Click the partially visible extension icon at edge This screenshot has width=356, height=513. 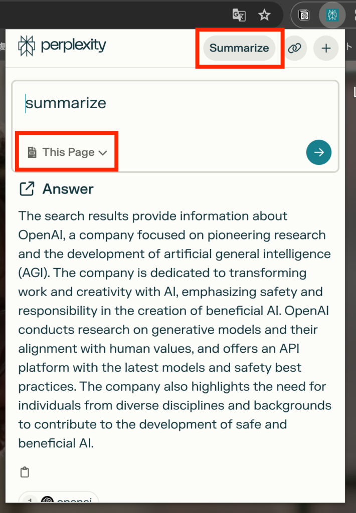354,15
